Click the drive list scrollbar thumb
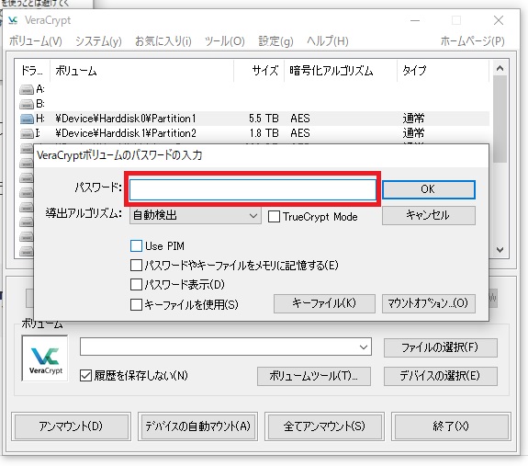The height and width of the screenshot is (466, 528). (500, 119)
